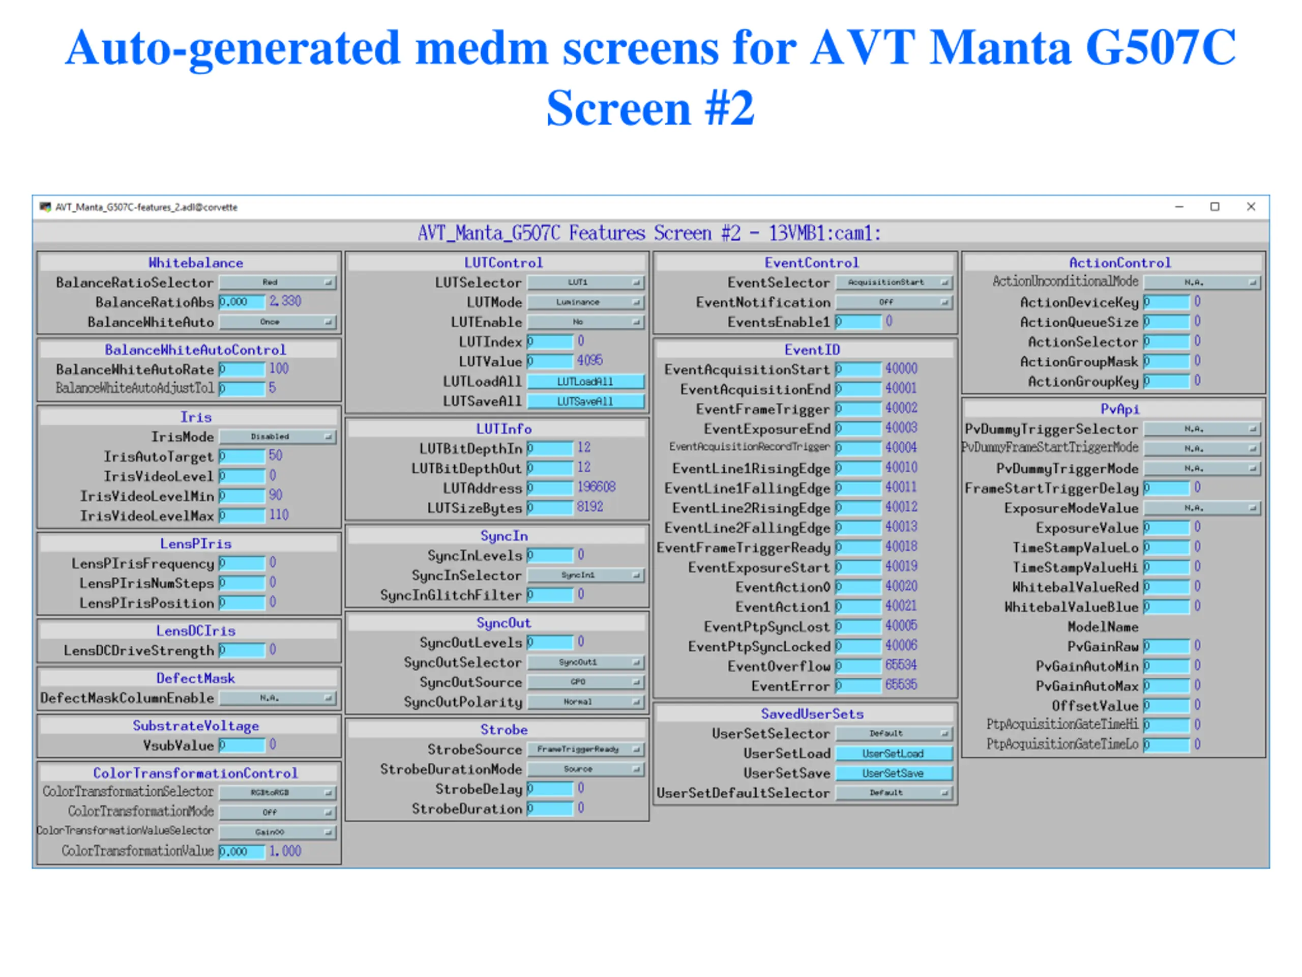Click the SyncInGlitchFilter input field
The width and height of the screenshot is (1302, 977).
[550, 595]
